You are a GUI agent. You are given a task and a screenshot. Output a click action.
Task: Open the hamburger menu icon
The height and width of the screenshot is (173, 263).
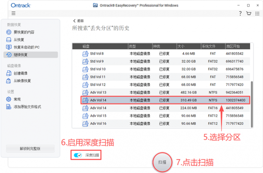[x=14, y=13]
